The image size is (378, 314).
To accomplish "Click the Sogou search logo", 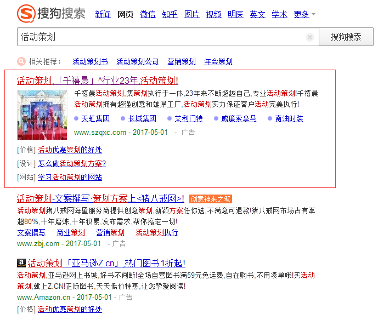I will (51, 13).
